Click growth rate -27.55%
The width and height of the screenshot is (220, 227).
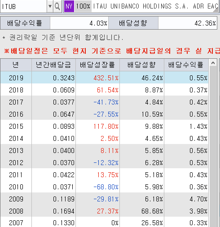pos(106,114)
